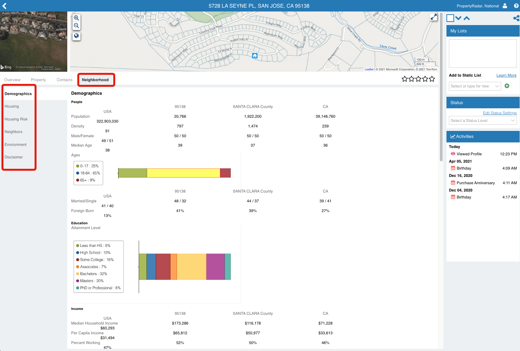This screenshot has width=520, height=351.
Task: Click purple Masters education bar segment
Action: [215, 267]
